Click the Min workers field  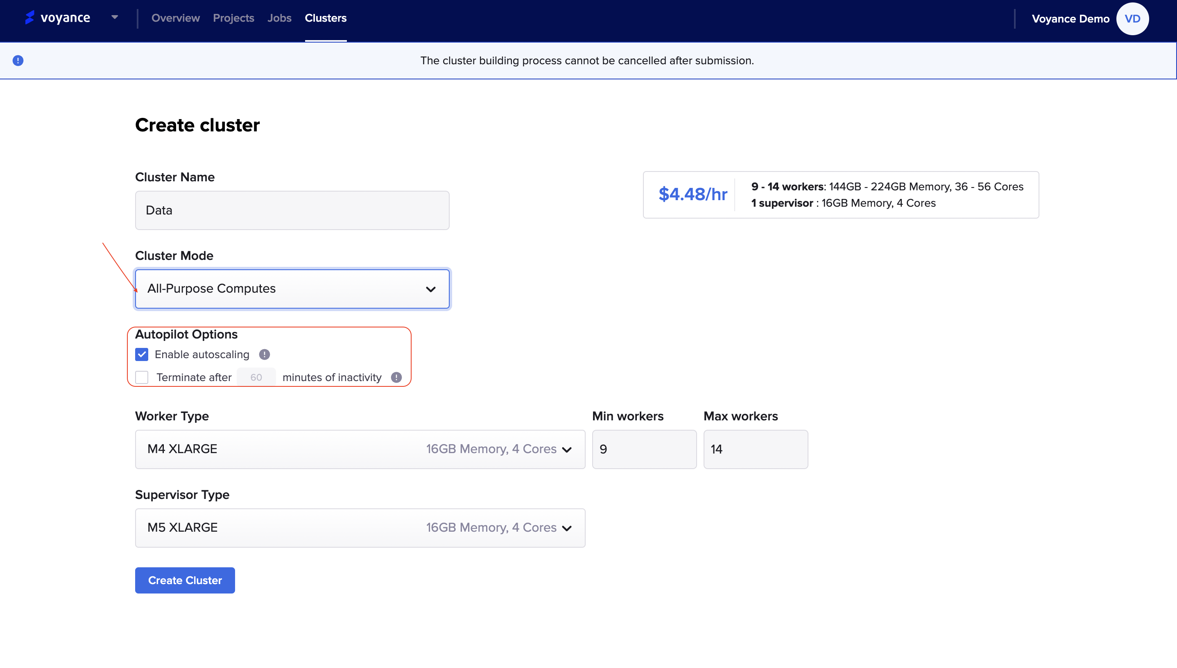tap(644, 449)
